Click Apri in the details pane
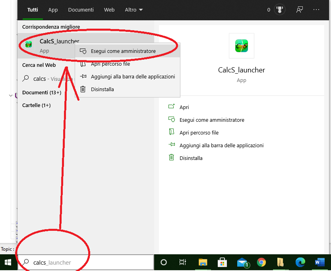Screen dimensions: 331x271 tap(184, 107)
